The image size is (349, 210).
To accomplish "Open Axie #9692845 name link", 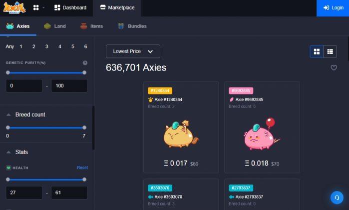I will tap(249, 99).
